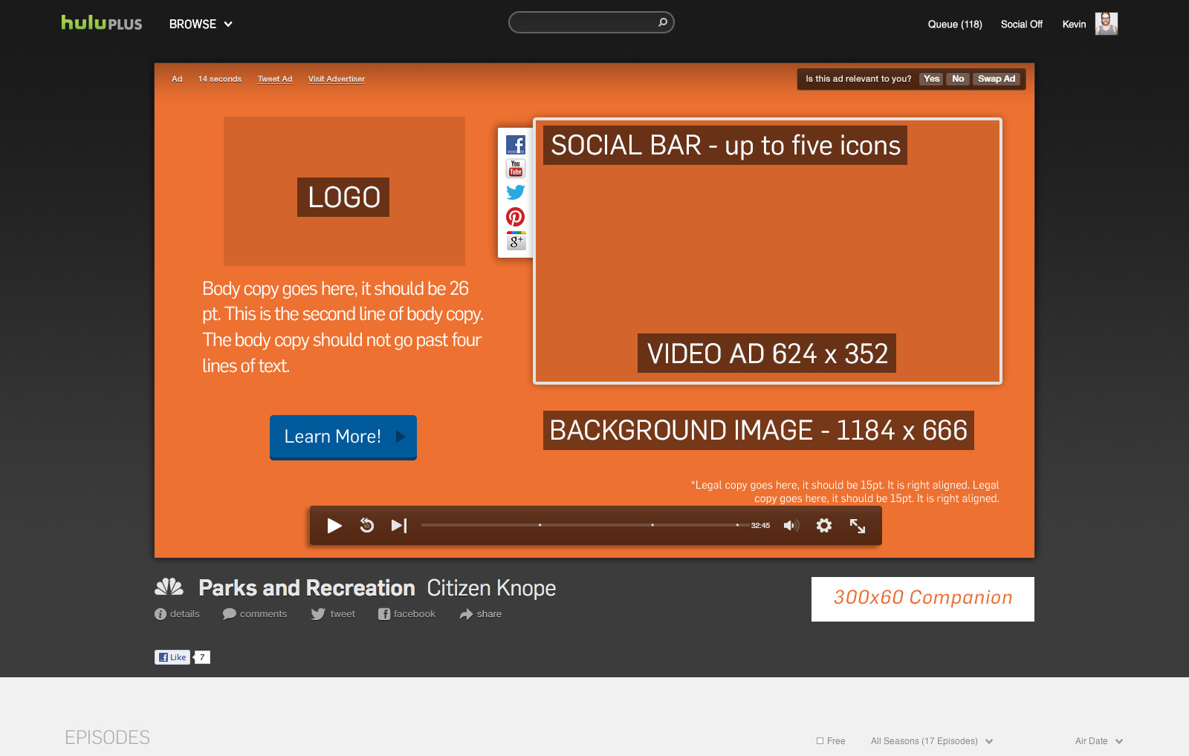
Task: Toggle Social Off setting
Action: pyautogui.click(x=1022, y=25)
